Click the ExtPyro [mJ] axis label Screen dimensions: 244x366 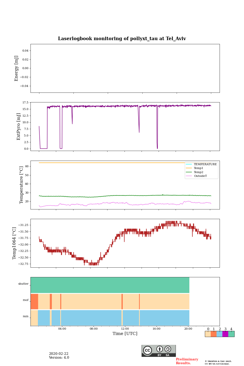(x=18, y=127)
